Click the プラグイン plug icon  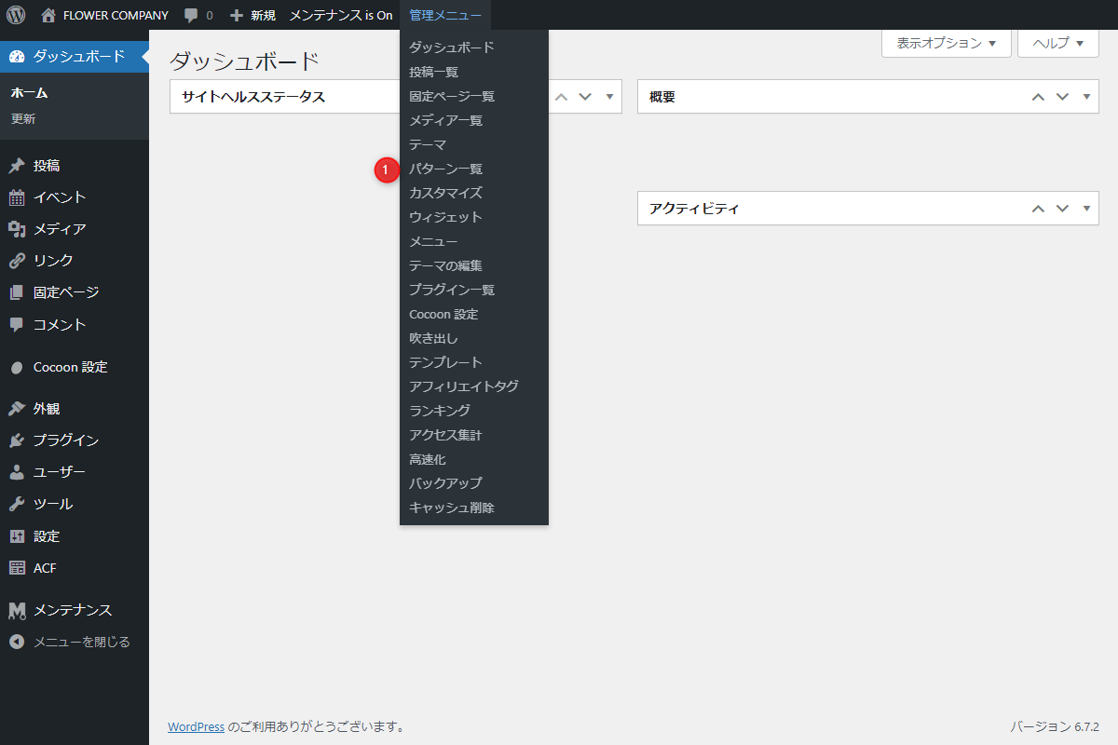[17, 440]
